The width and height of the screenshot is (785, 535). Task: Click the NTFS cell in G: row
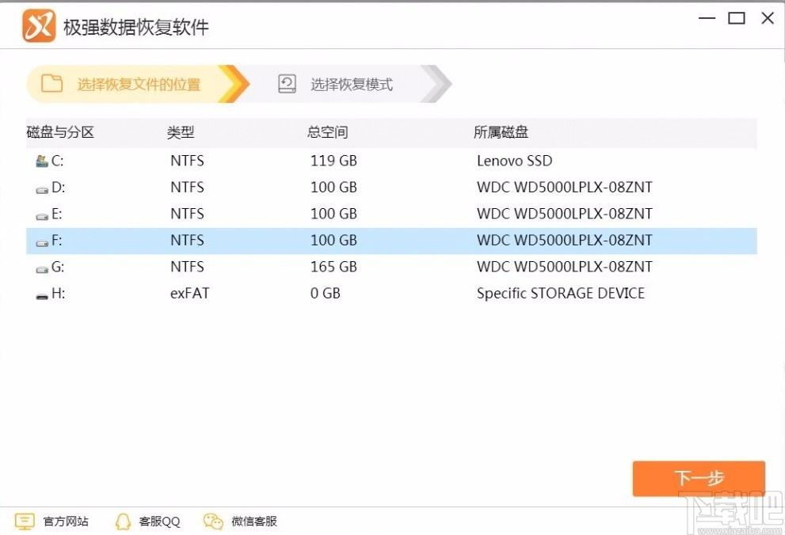click(x=187, y=267)
